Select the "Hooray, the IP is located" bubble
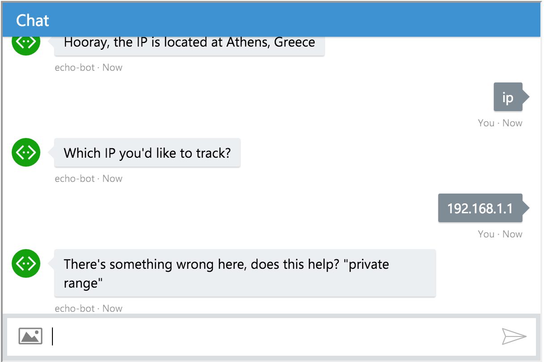 189,44
